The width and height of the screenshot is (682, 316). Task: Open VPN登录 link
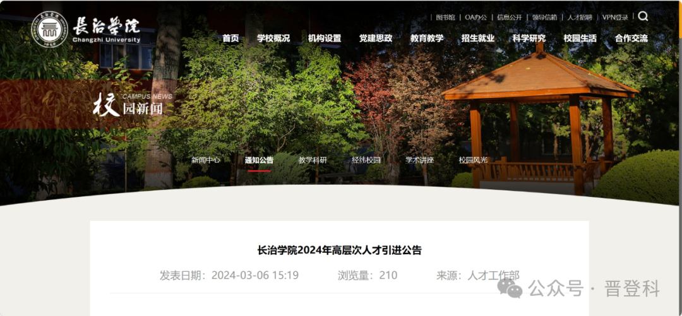[615, 18]
